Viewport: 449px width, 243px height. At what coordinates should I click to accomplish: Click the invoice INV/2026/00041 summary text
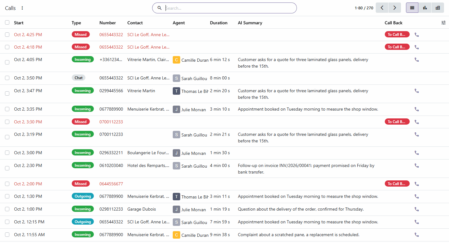click(306, 169)
